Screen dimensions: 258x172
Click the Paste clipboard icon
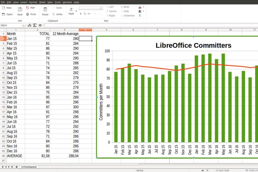point(45,9)
